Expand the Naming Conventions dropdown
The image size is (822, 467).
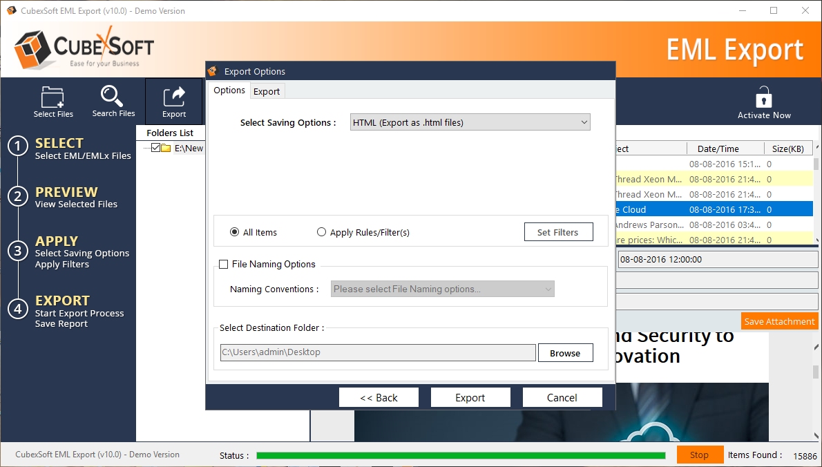tap(443, 289)
